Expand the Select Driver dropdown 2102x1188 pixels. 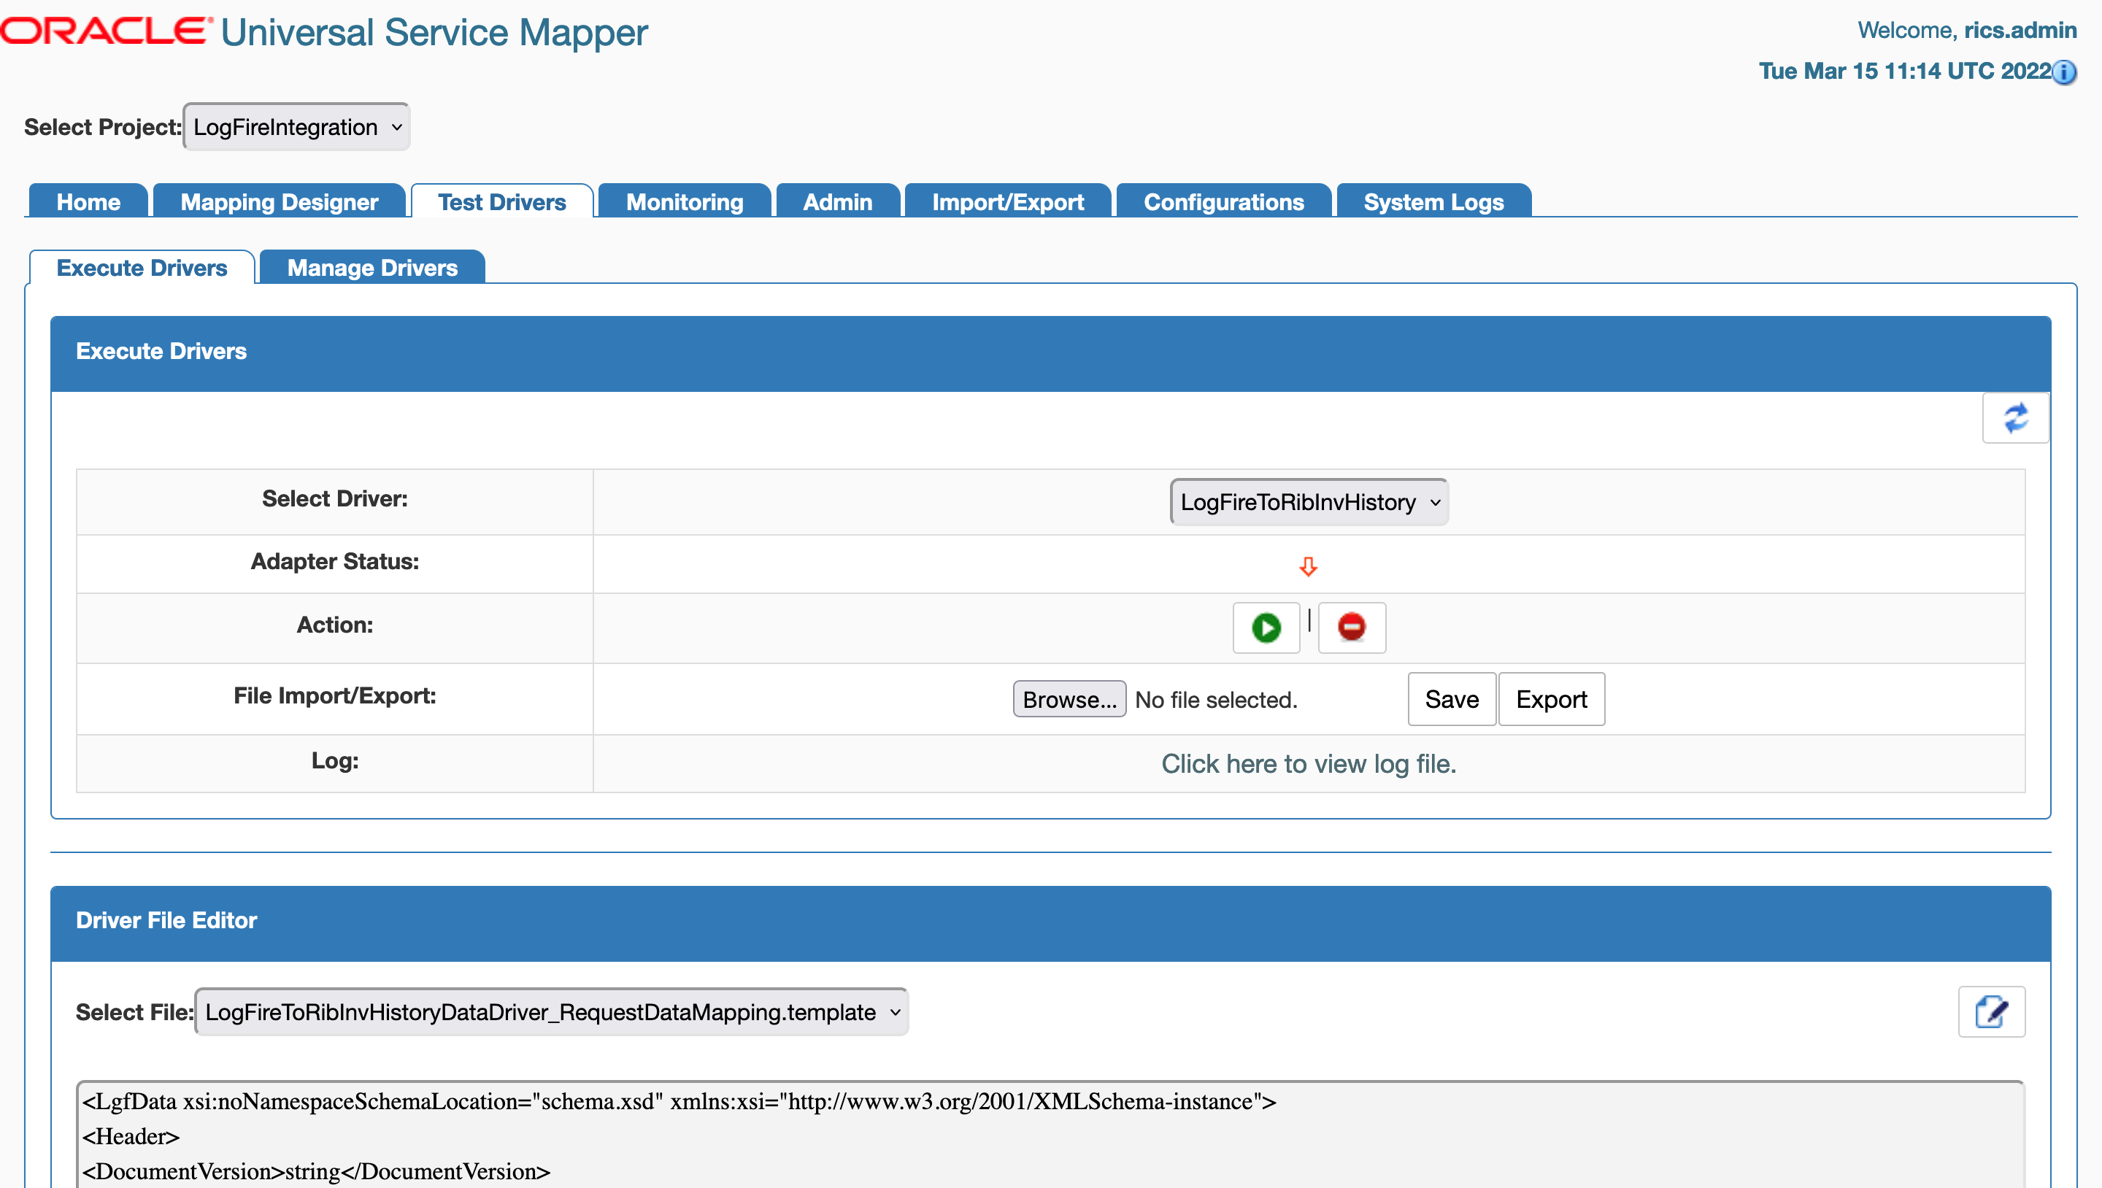(x=1308, y=502)
